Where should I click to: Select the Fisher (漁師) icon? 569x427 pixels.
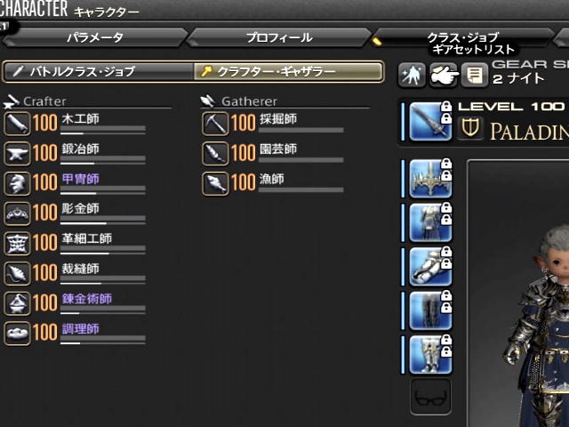pyautogui.click(x=215, y=184)
